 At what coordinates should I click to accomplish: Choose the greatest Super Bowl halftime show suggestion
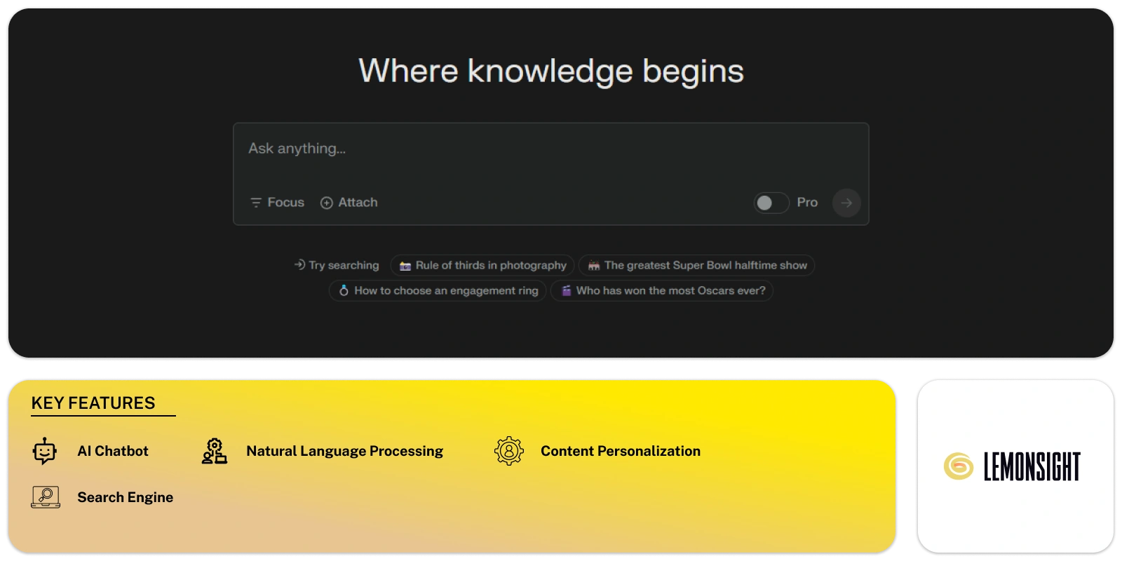pyautogui.click(x=696, y=265)
